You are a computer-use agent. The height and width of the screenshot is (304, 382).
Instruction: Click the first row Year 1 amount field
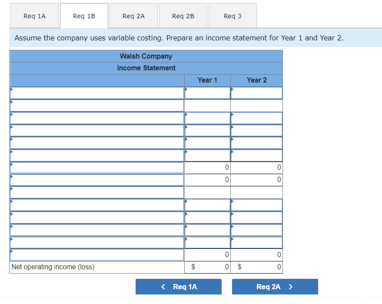pyautogui.click(x=207, y=93)
